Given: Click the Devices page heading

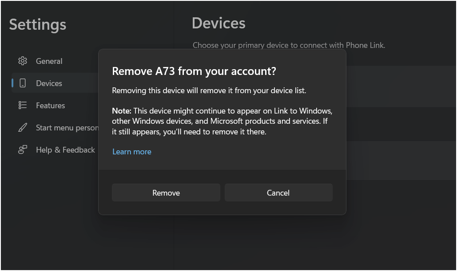Looking at the screenshot, I should point(219,24).
